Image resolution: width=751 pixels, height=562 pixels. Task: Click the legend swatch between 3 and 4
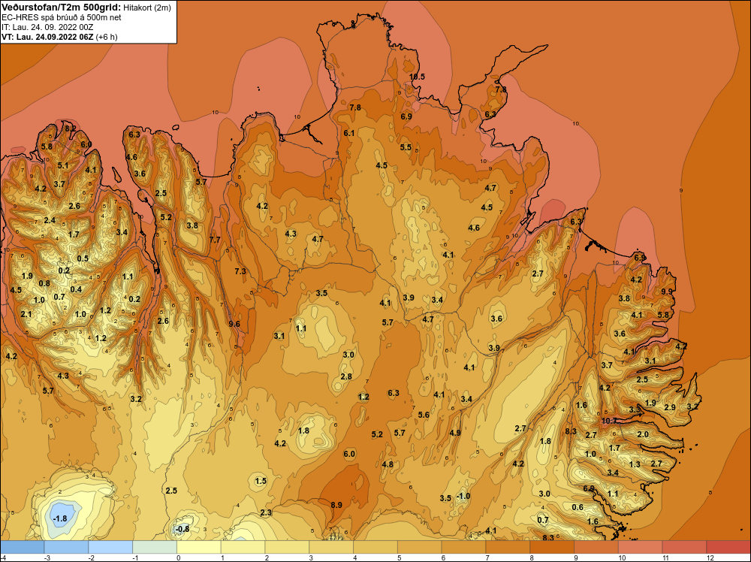pyautogui.click(x=331, y=547)
